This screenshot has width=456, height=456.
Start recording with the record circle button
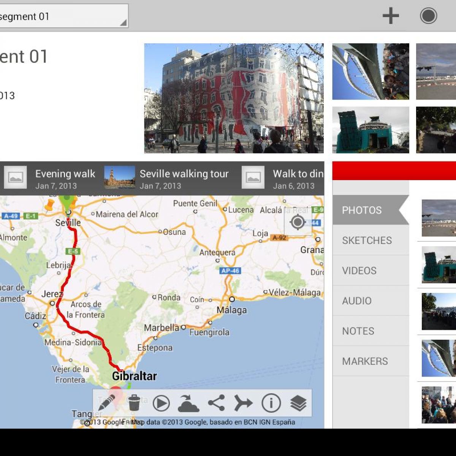point(428,16)
